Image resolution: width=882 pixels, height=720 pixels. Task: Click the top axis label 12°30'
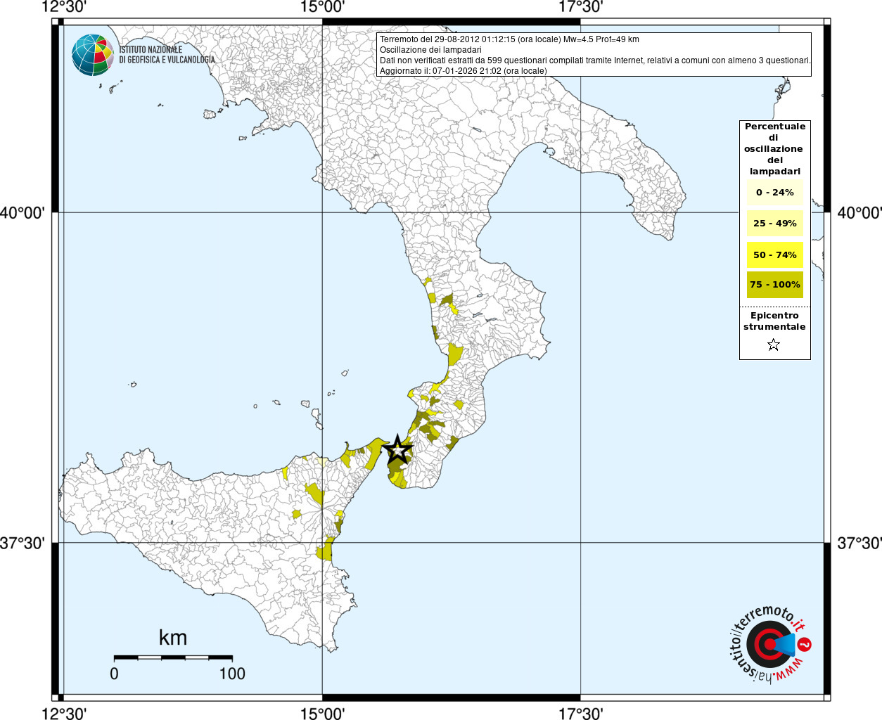pos(64,7)
